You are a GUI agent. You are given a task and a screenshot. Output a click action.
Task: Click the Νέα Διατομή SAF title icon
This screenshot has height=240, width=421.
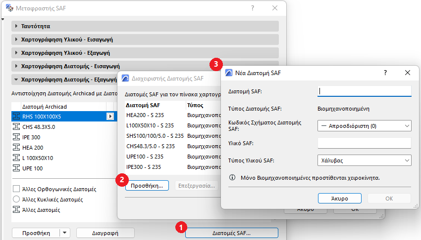[x=229, y=73]
